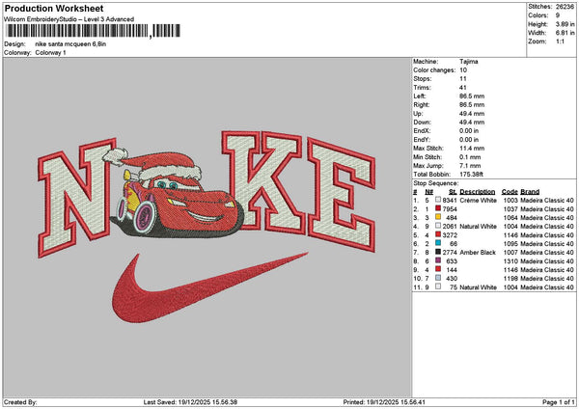
Task: Click the Colors value 9
Action: (558, 15)
